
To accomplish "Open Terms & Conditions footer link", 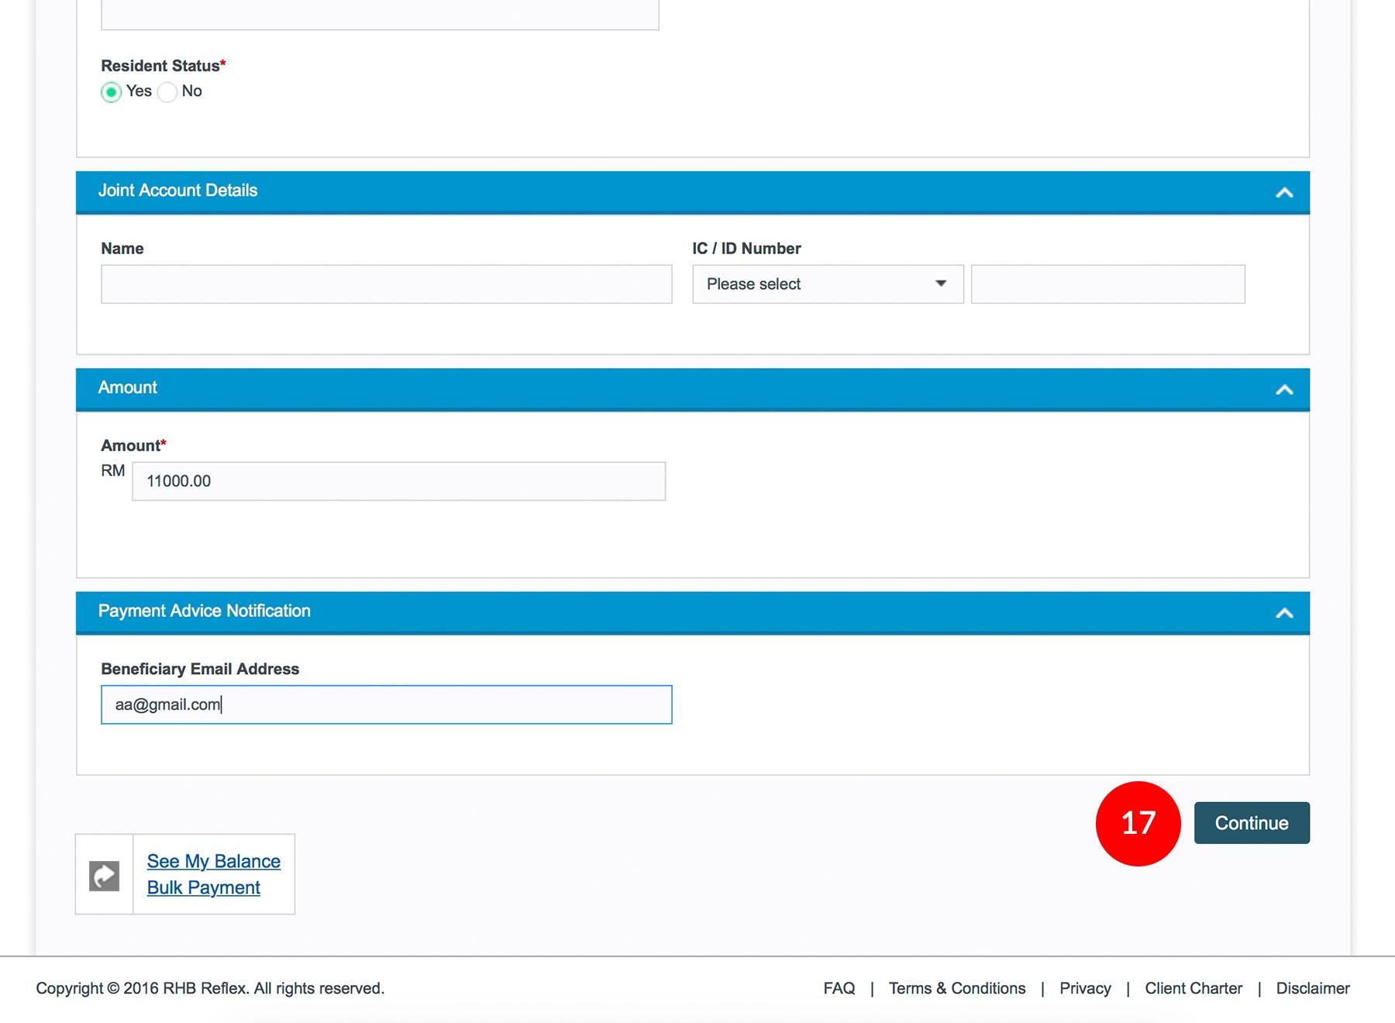I will 956,988.
